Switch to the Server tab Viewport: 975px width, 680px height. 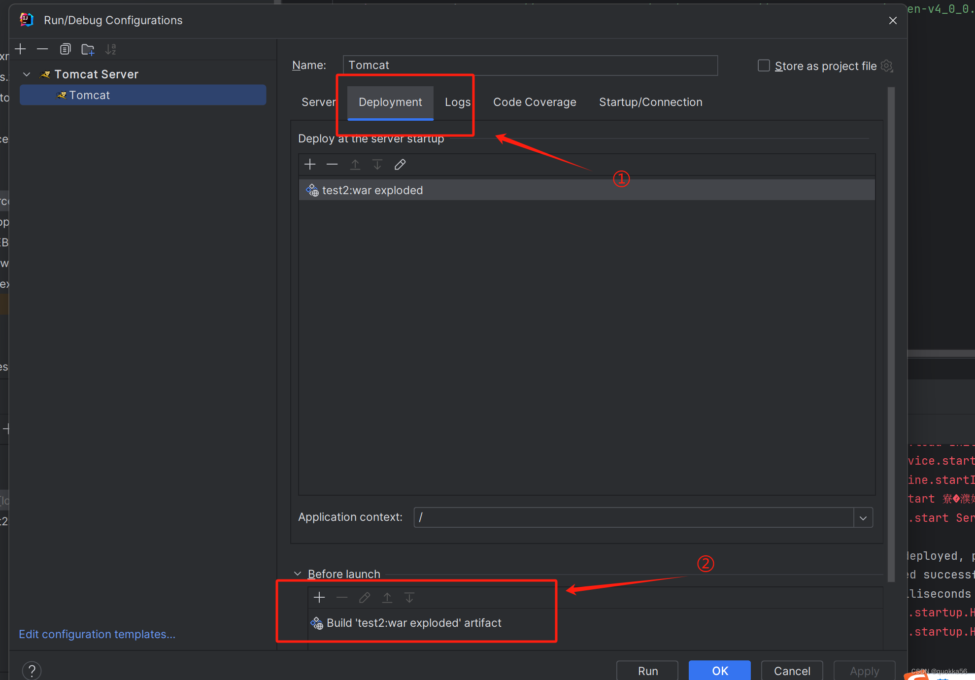[318, 102]
